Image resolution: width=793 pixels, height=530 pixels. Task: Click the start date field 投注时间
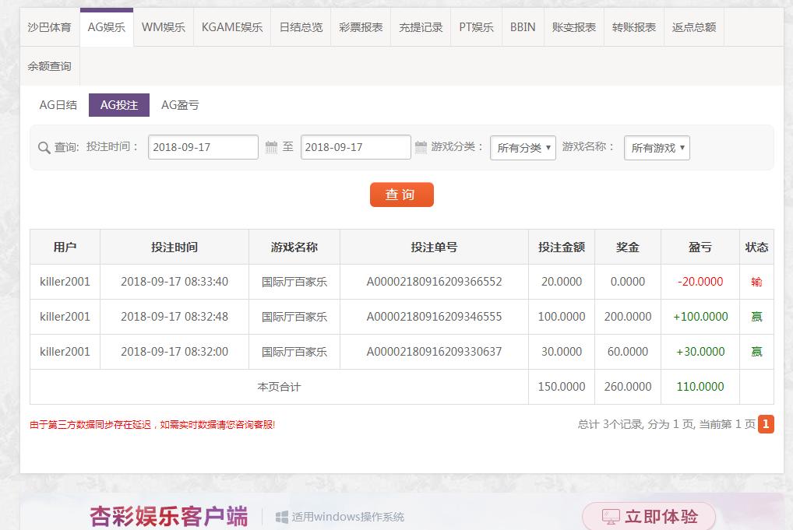[x=203, y=147]
